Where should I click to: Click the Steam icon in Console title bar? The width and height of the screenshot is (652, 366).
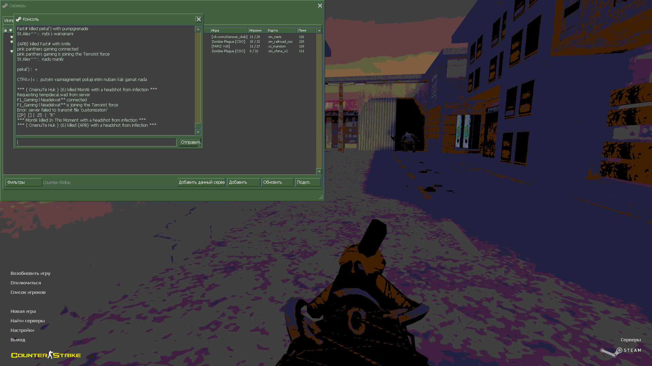[19, 19]
